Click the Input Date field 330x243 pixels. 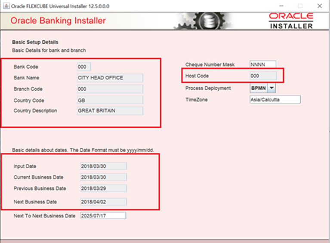point(103,166)
